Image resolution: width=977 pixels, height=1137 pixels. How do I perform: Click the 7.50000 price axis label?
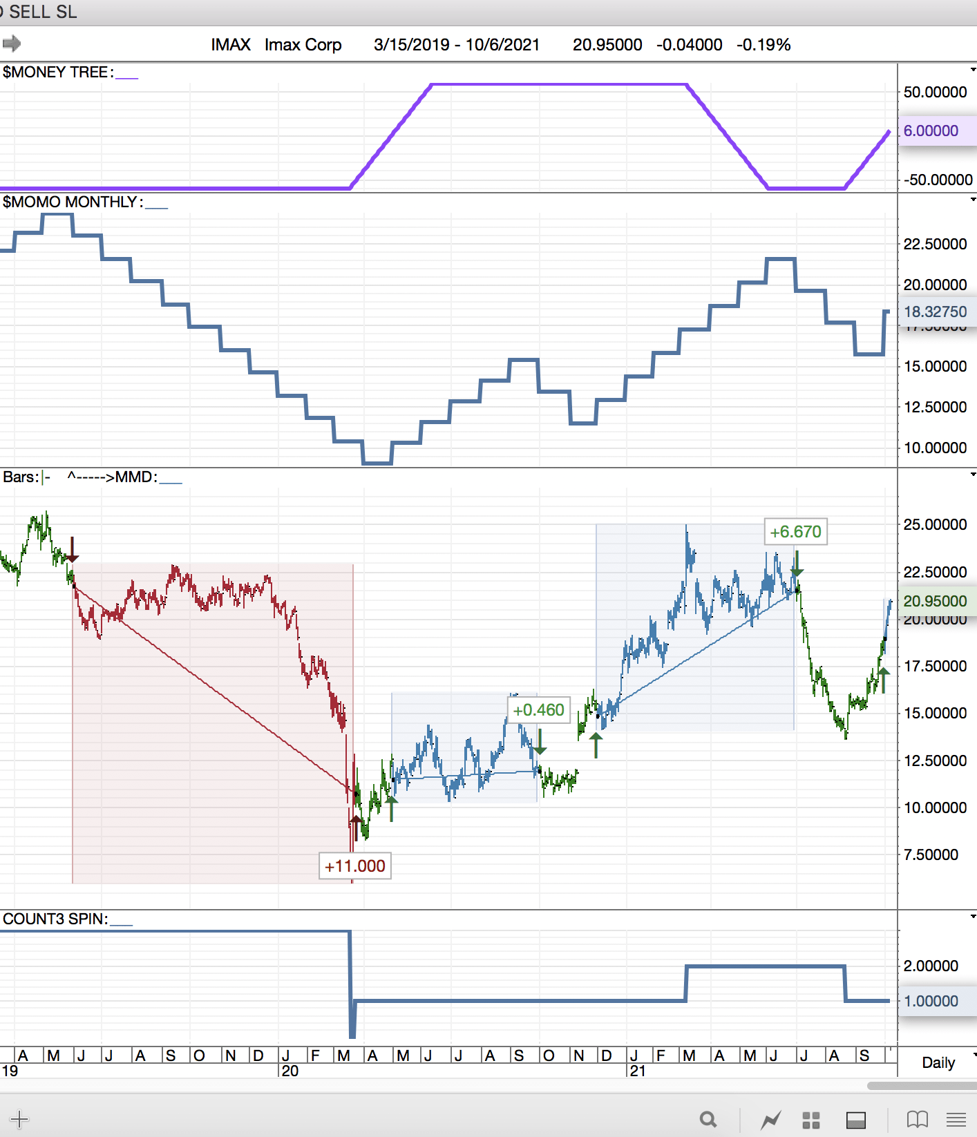[931, 854]
